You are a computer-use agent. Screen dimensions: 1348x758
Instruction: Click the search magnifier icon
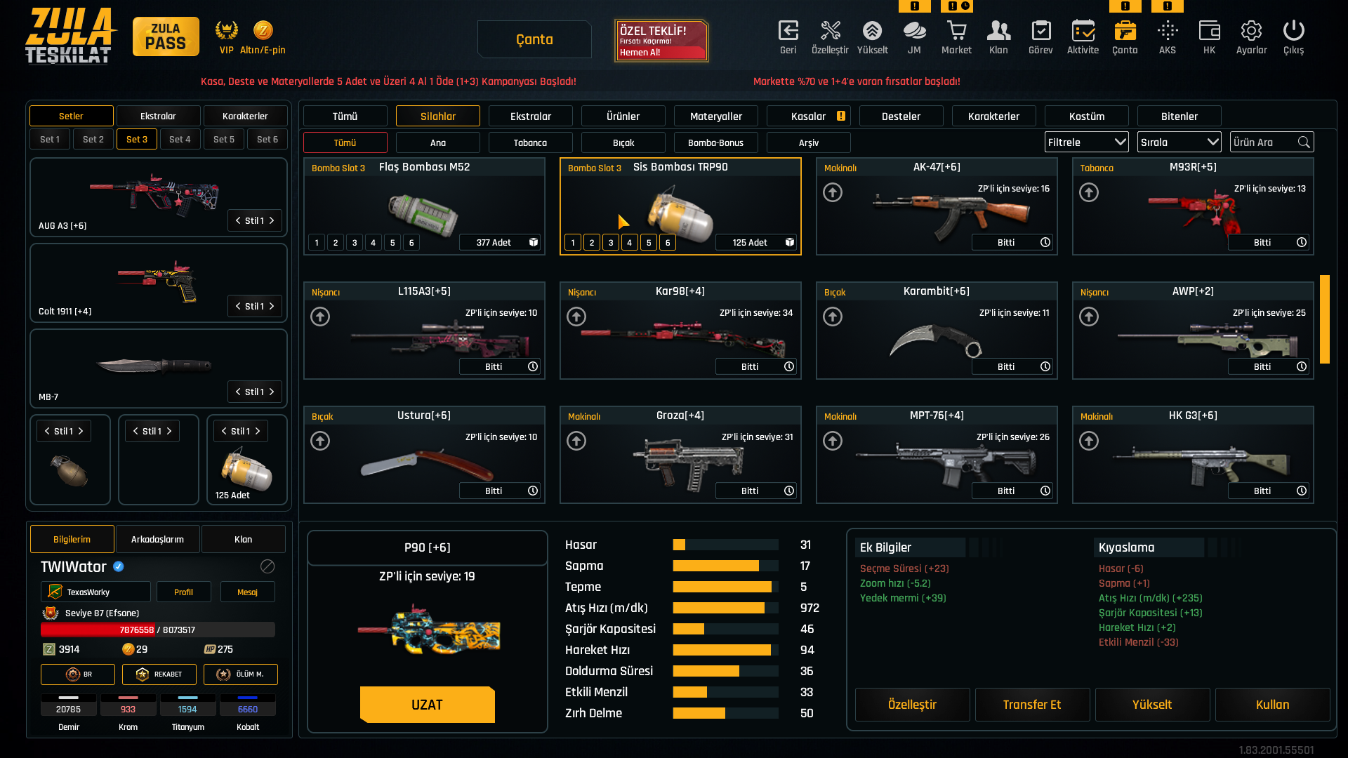click(1304, 142)
